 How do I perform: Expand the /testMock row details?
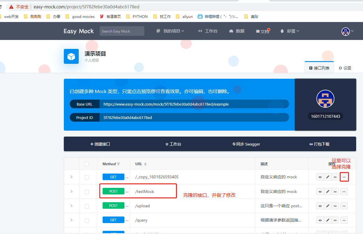(x=71, y=191)
